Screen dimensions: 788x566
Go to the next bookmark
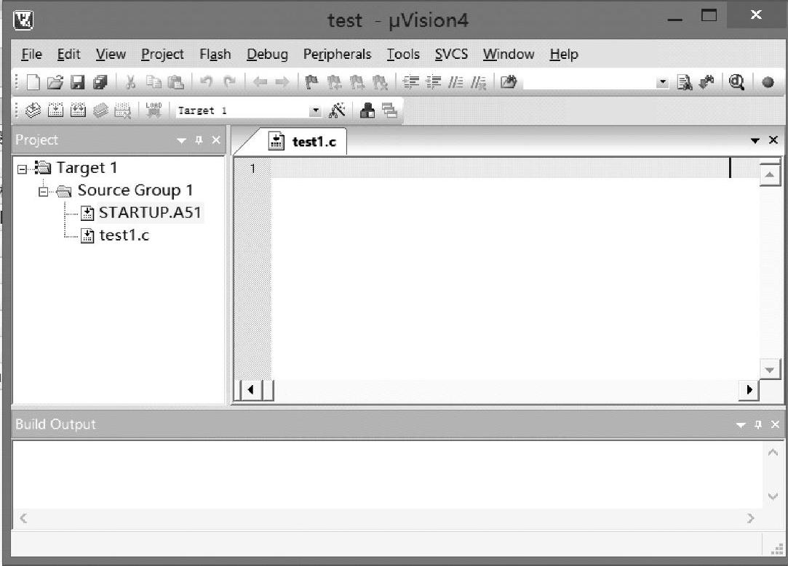tap(357, 82)
